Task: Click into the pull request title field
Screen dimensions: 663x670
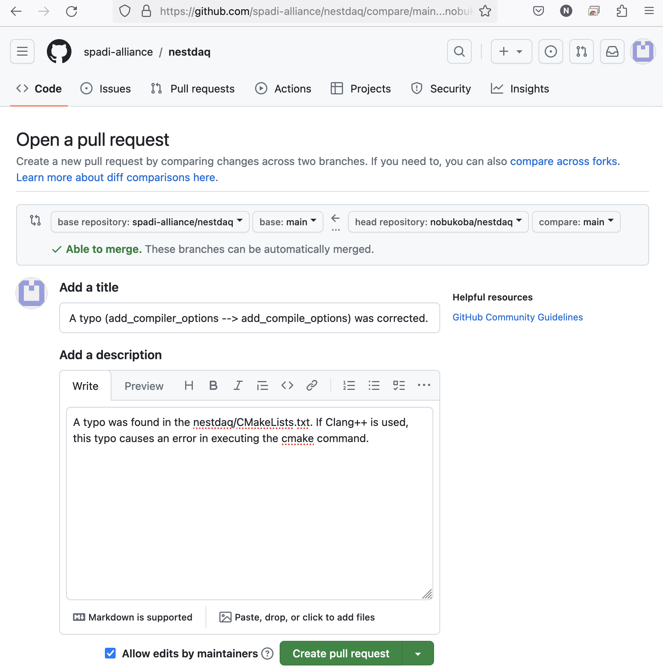Action: 249,318
